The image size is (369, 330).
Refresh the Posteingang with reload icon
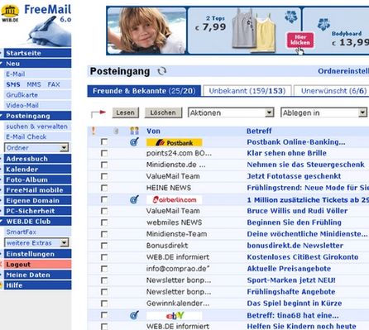pyautogui.click(x=162, y=71)
